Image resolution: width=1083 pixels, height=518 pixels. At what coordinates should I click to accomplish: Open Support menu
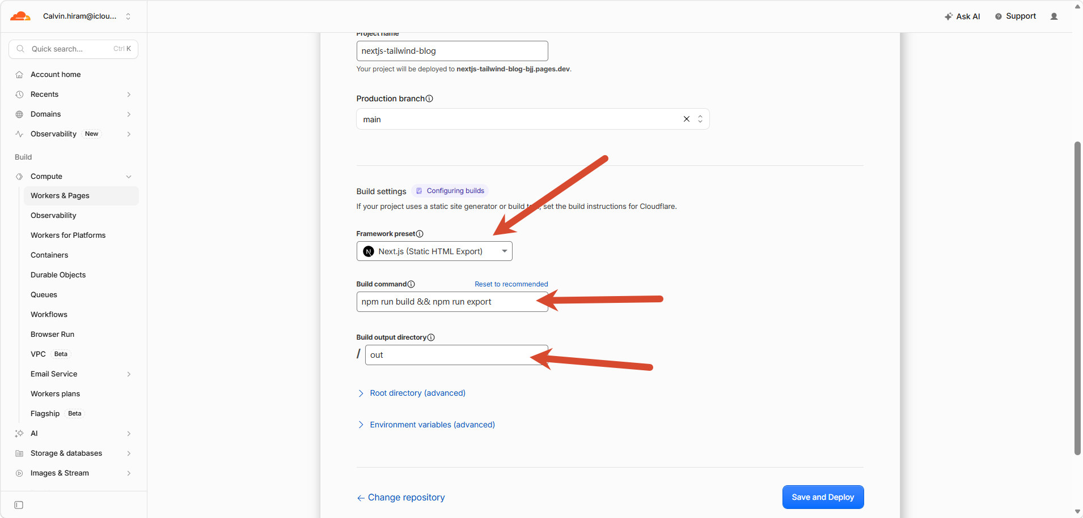(x=1016, y=16)
